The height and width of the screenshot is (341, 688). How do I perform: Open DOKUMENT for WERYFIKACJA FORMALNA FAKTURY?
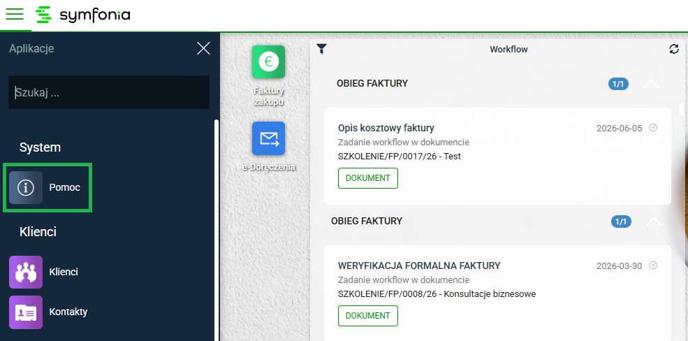click(x=367, y=316)
